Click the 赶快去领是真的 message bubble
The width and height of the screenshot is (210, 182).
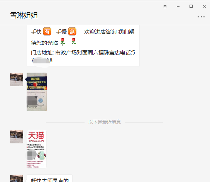pos(49,179)
